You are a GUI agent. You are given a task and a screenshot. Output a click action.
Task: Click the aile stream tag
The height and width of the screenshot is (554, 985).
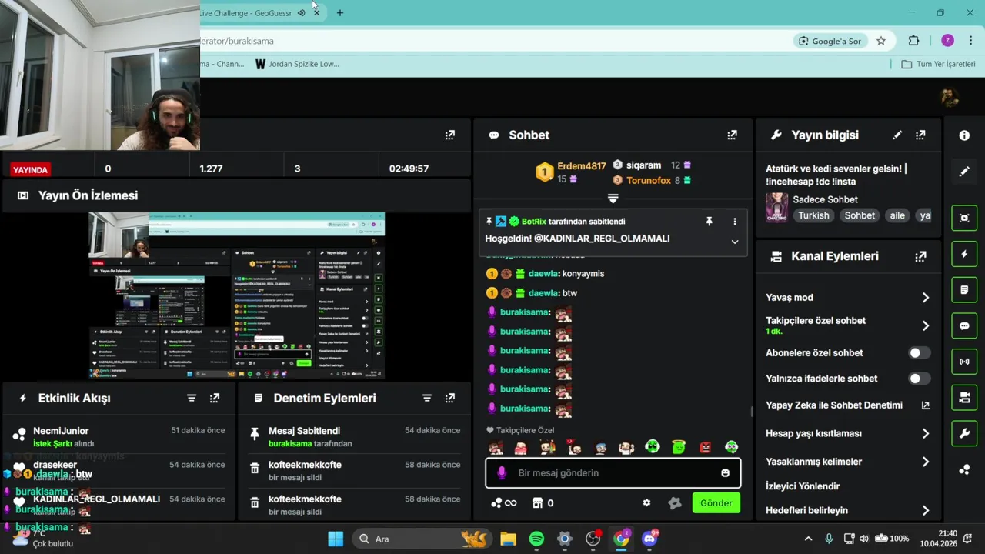coord(897,215)
